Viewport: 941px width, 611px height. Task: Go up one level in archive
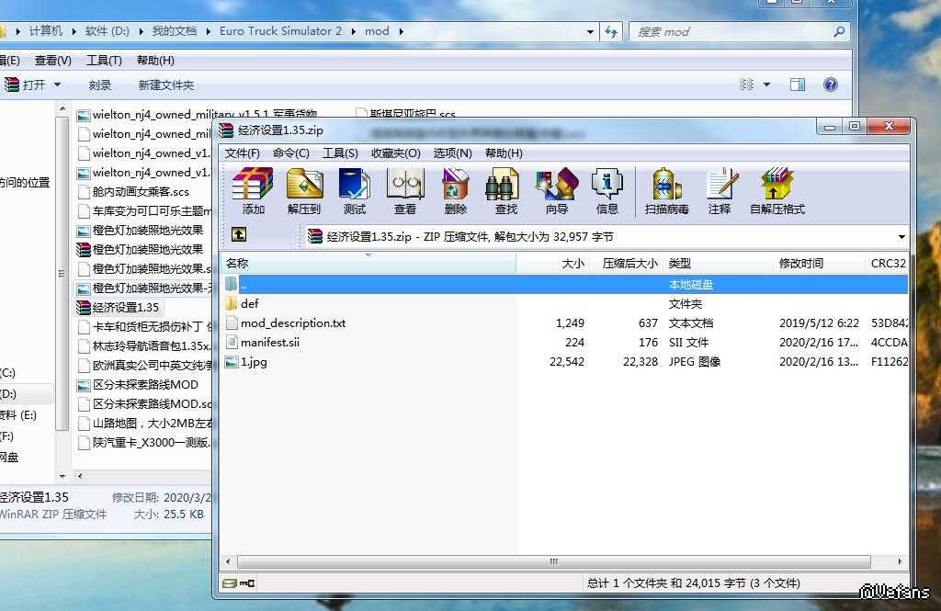[238, 235]
